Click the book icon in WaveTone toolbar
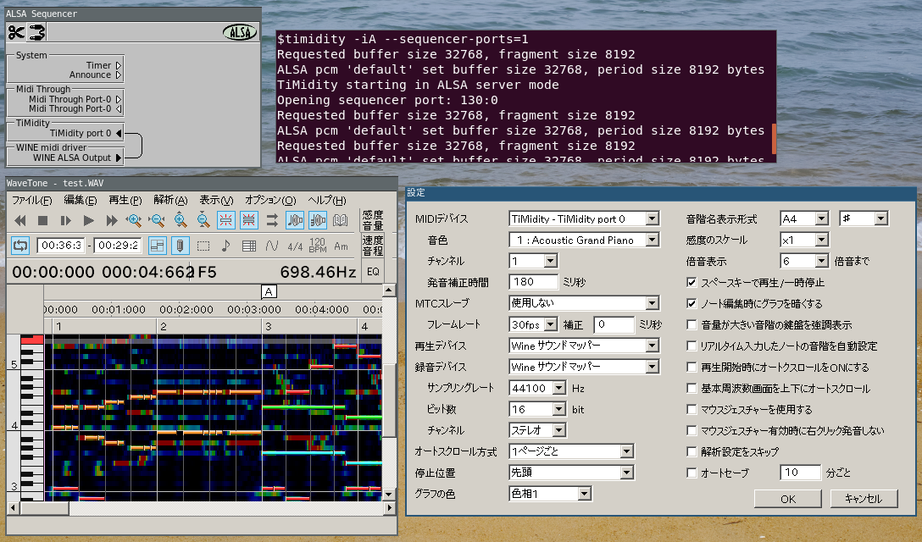The image size is (922, 542). click(341, 220)
